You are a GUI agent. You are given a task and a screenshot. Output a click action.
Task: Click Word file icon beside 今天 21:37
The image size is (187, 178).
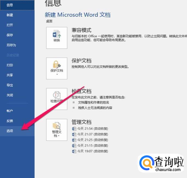click(74, 134)
